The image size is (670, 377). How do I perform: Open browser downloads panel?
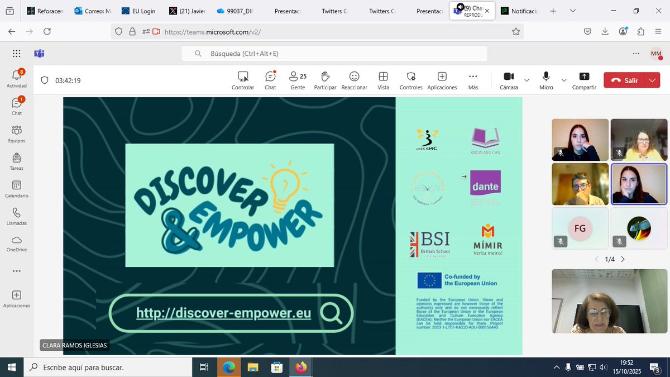pos(605,32)
